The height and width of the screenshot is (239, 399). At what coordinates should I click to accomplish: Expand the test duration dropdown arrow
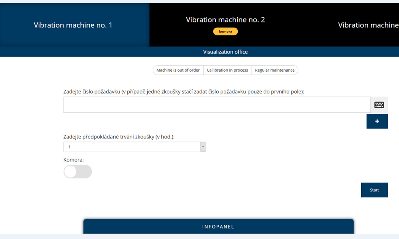click(203, 147)
